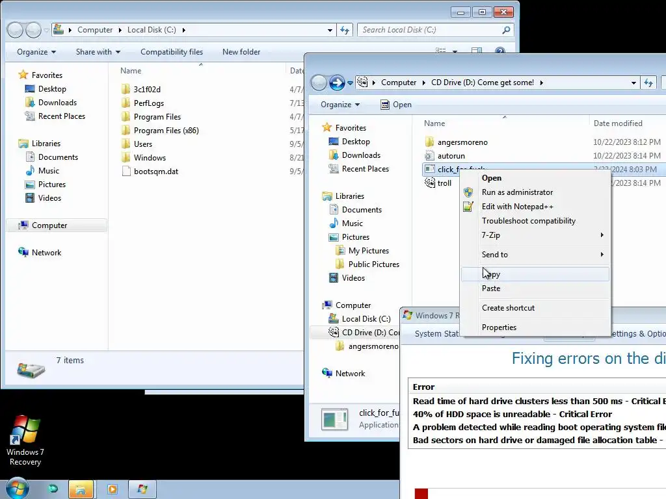Click the Back arrow in the Local Disk window
666x499 pixels.
coord(16,30)
